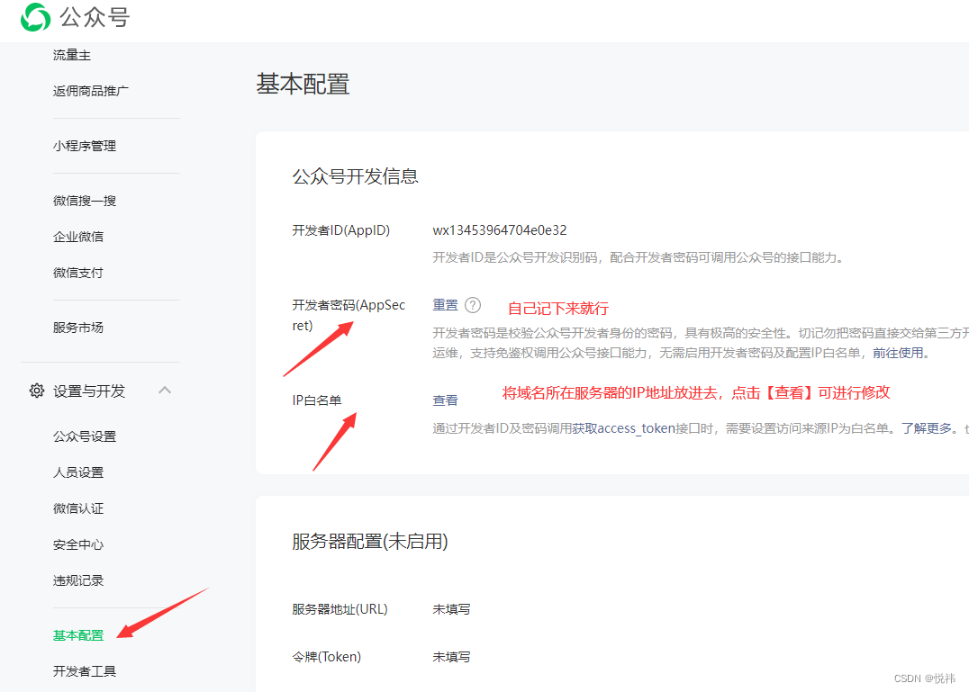View 违规记录 page
969x692 pixels.
tap(78, 580)
